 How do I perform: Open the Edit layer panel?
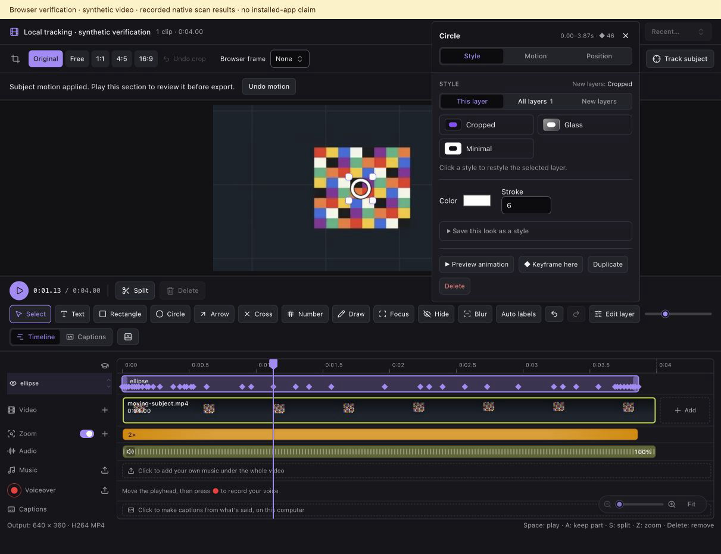point(614,314)
